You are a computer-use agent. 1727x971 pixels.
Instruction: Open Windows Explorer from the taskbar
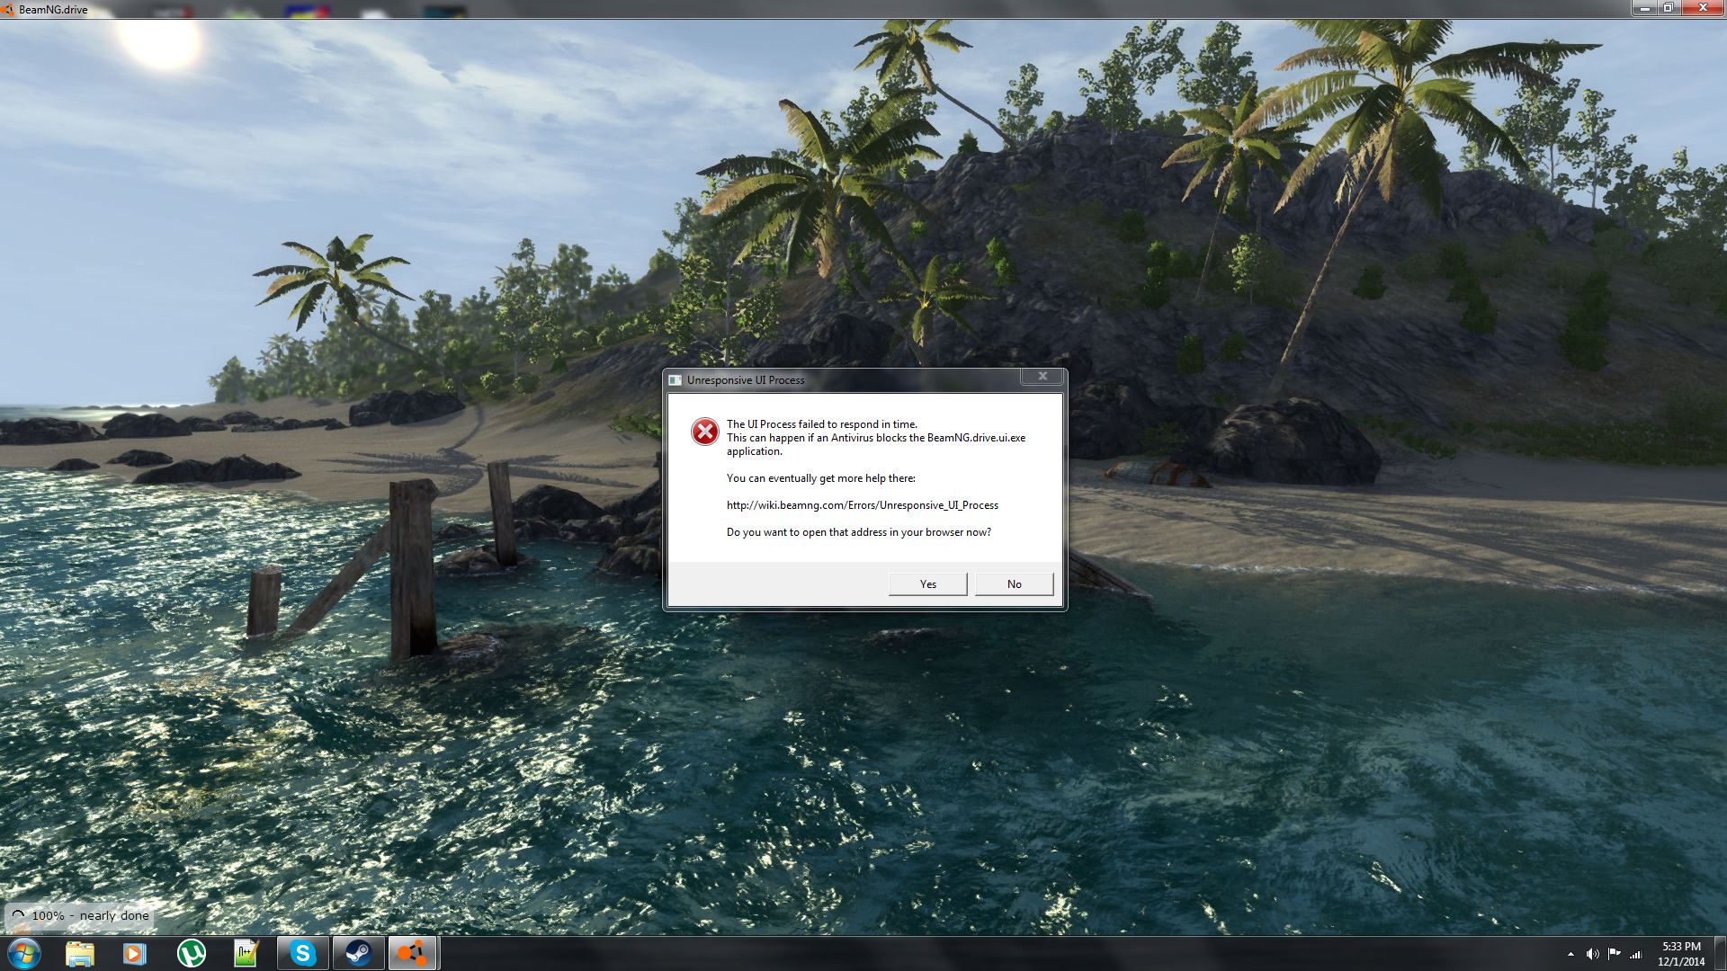coord(80,953)
